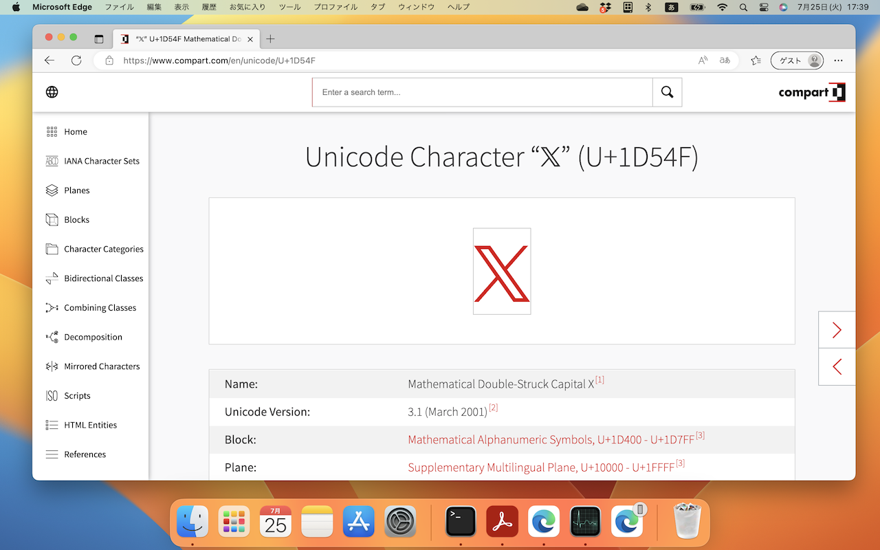This screenshot has height=550, width=880.
Task: Open a new tab with plus button
Action: pyautogui.click(x=270, y=39)
